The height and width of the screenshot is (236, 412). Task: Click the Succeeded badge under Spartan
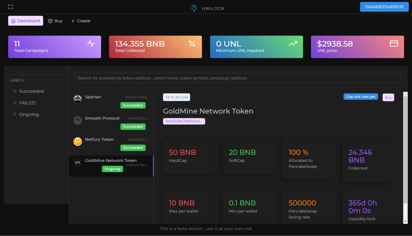[133, 105]
